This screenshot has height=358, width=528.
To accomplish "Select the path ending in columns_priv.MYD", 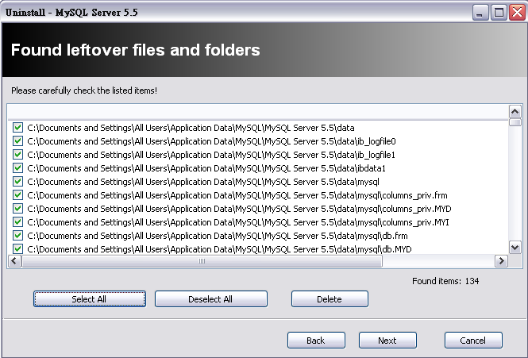I will click(239, 209).
